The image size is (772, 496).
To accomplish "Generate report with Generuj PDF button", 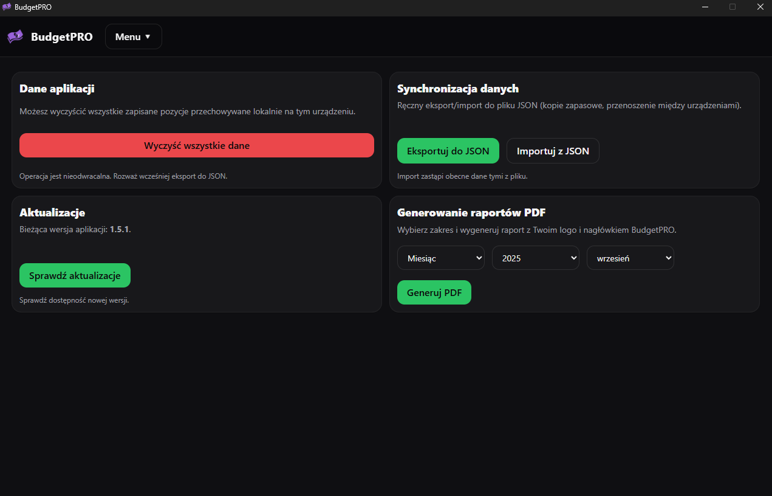I will pos(434,292).
